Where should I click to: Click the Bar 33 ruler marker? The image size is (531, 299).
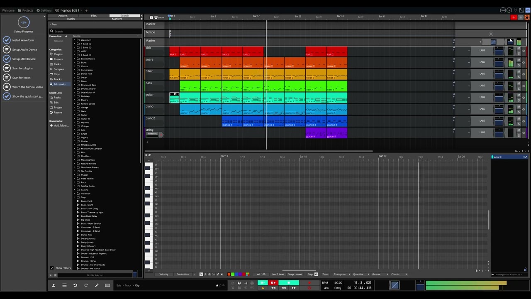[340, 16]
